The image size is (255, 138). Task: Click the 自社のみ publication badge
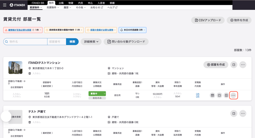click(97, 98)
